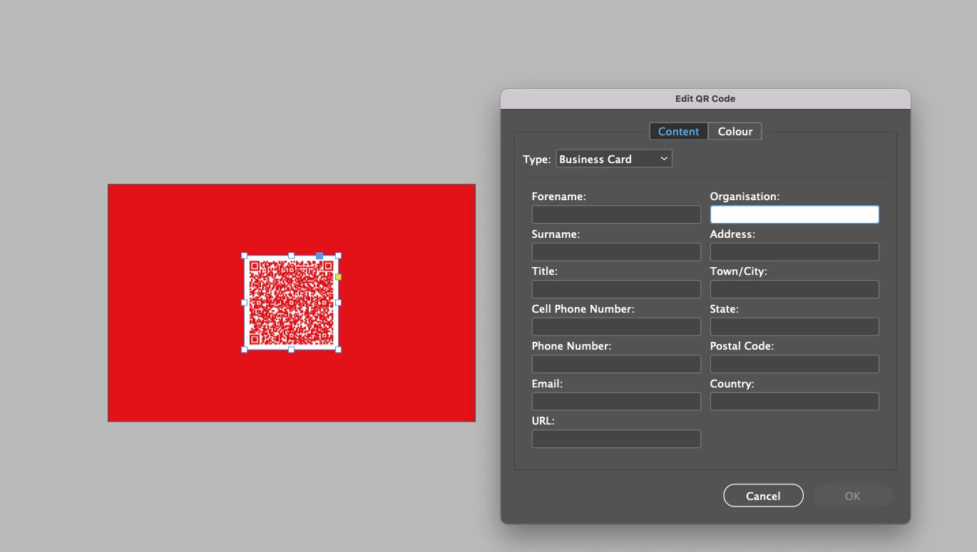Select the Content tab
This screenshot has height=552, width=977.
pyautogui.click(x=678, y=131)
